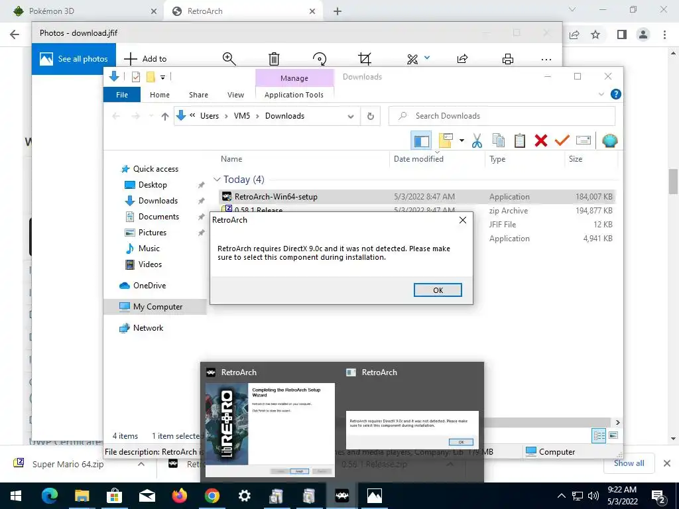679x509 pixels.
Task: Click Add to in Photos
Action: coord(145,59)
